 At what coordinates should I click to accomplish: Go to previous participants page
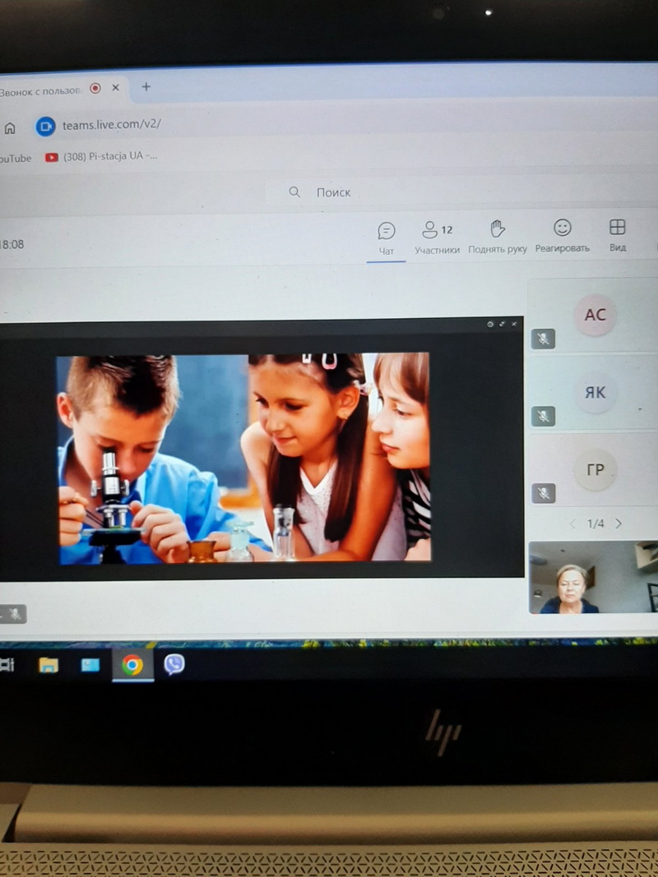pos(573,524)
